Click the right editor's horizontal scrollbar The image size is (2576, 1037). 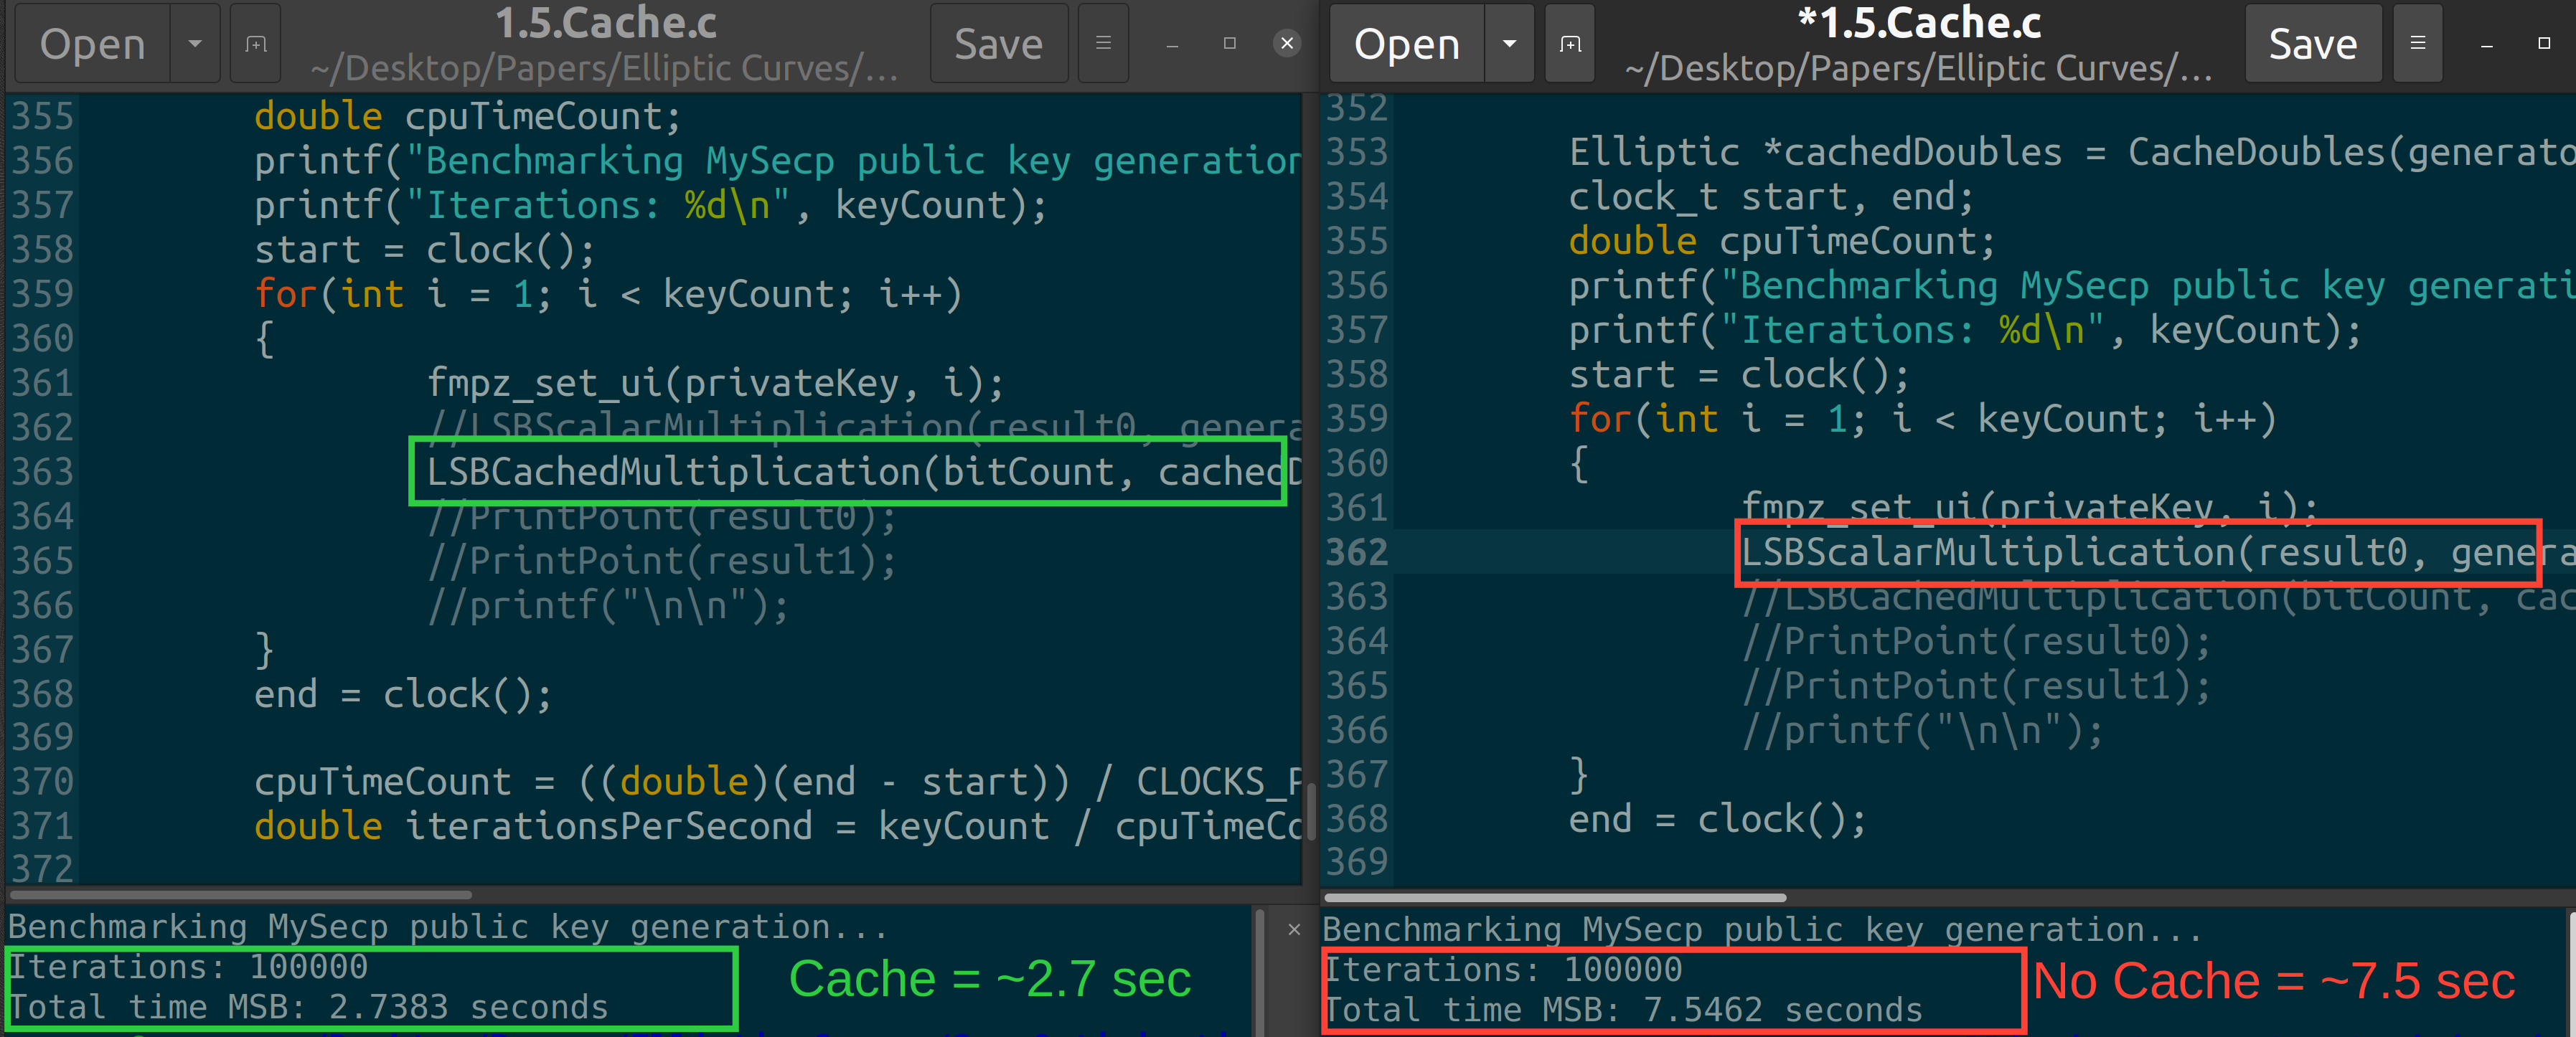tap(1555, 897)
